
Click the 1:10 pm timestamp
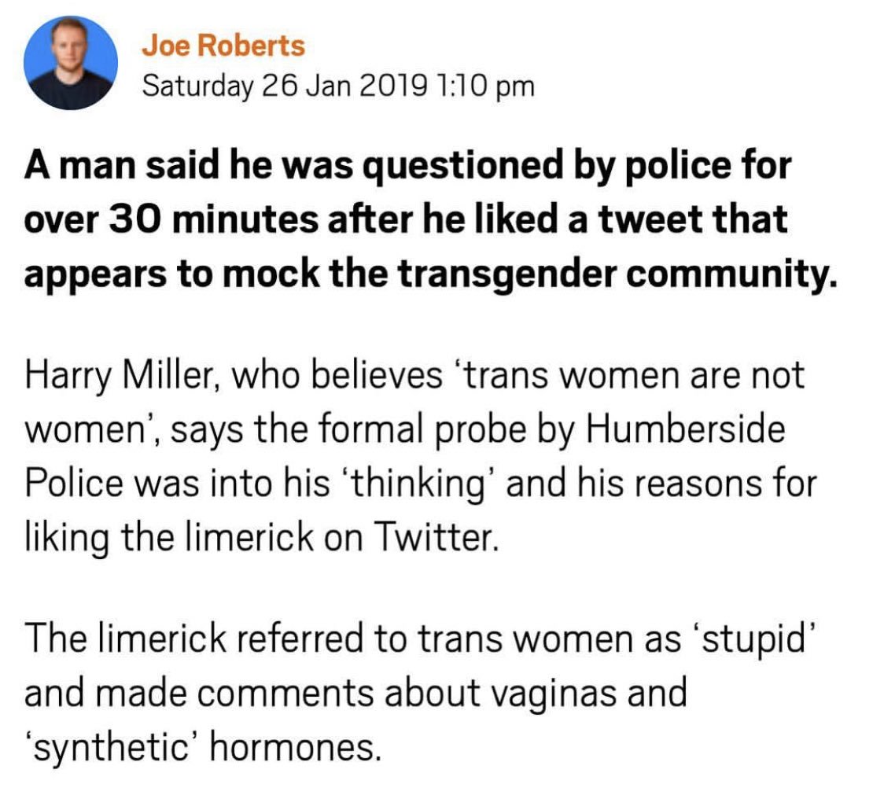(x=485, y=86)
